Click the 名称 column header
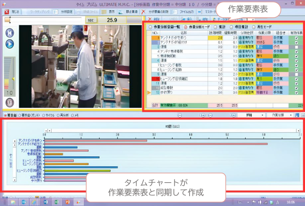 tap(184, 33)
